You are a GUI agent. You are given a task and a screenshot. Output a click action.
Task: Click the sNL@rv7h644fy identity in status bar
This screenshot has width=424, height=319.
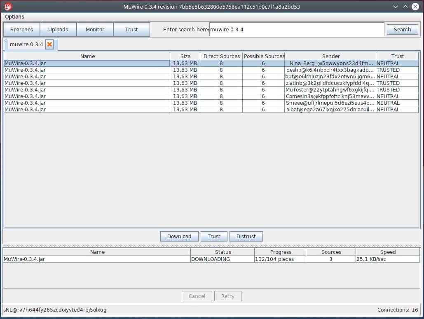coord(55,310)
